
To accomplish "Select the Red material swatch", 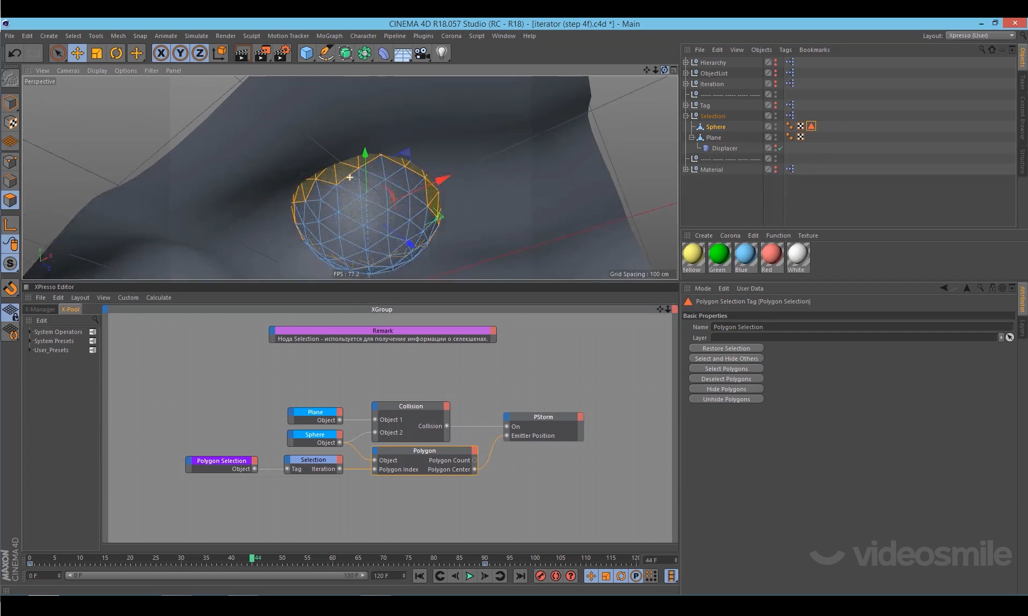I will click(x=771, y=254).
